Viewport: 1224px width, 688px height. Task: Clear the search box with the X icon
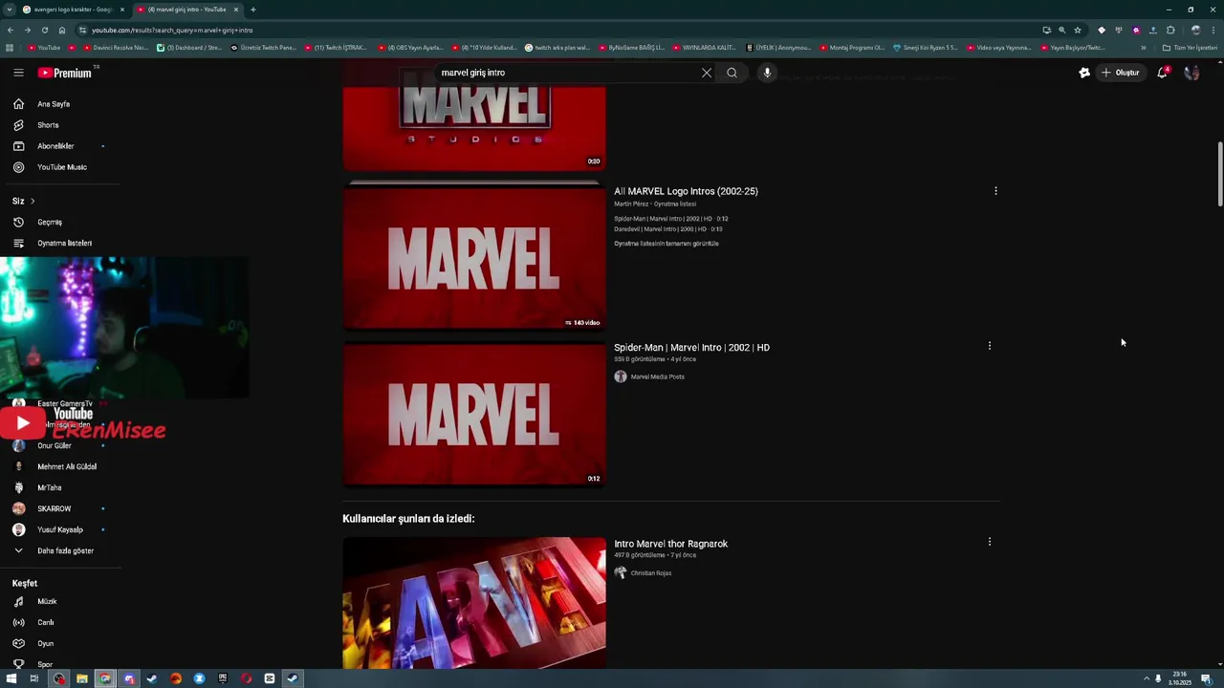click(x=707, y=73)
